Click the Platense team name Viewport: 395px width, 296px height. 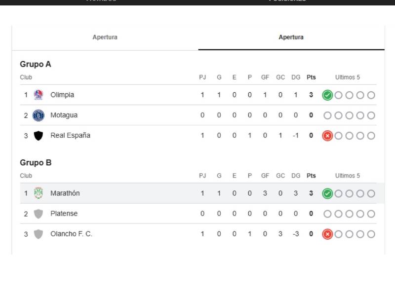[64, 213]
